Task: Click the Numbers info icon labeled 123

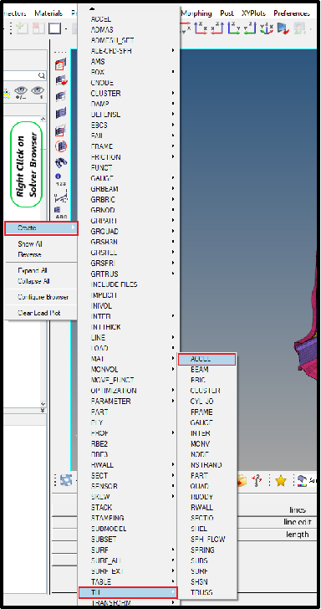Action: tap(60, 179)
